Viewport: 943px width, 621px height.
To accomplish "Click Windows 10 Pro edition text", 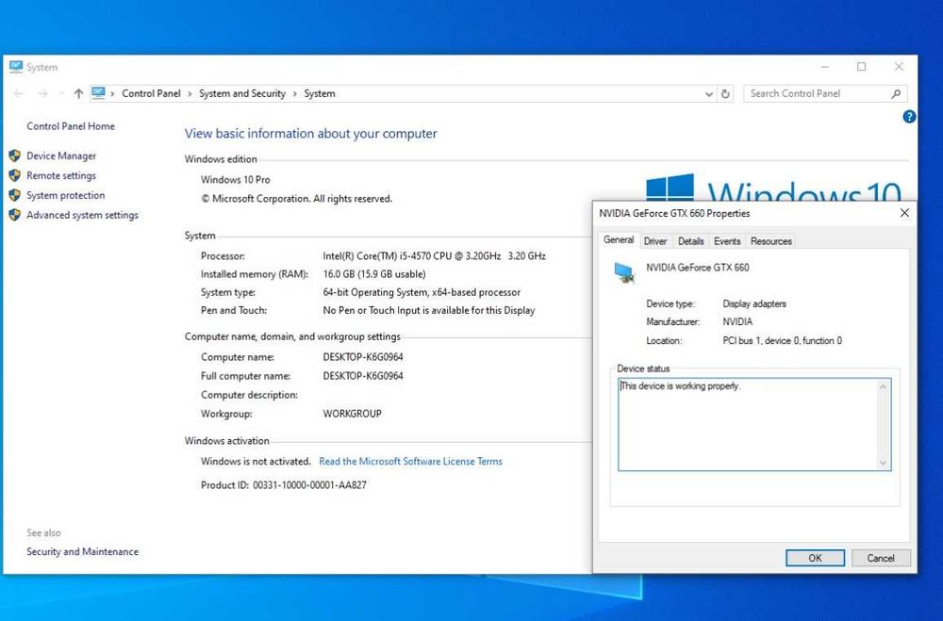I will [235, 180].
